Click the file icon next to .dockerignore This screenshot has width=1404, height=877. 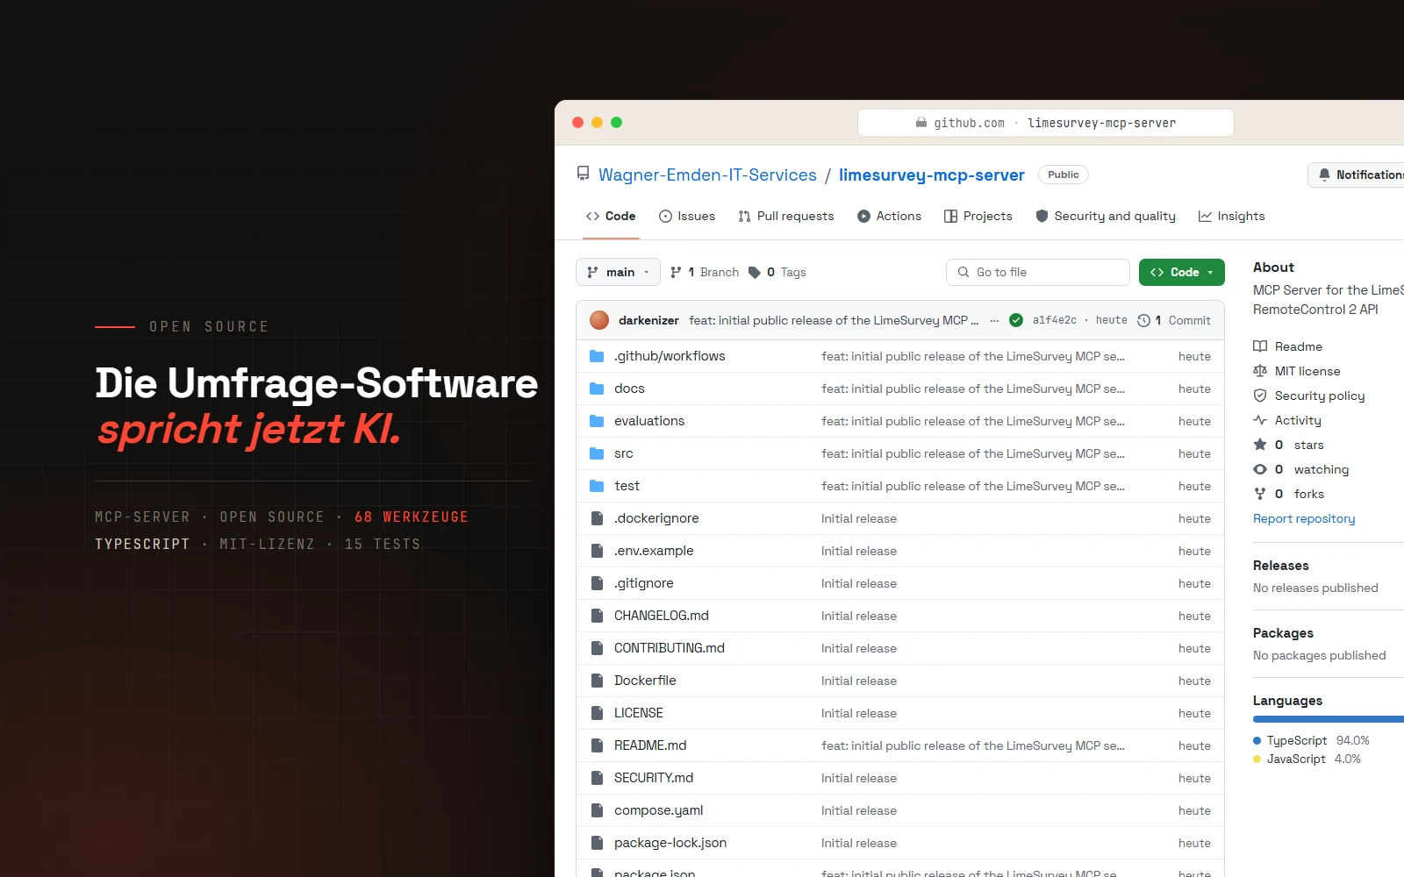click(x=597, y=518)
